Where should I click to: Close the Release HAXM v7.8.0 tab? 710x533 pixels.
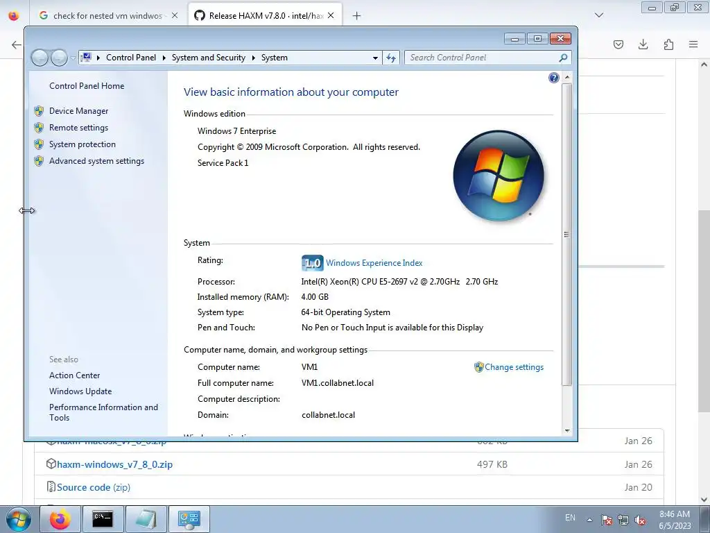[x=331, y=15]
